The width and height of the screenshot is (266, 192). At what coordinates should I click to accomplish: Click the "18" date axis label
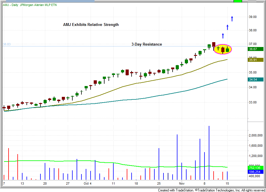click(136, 183)
